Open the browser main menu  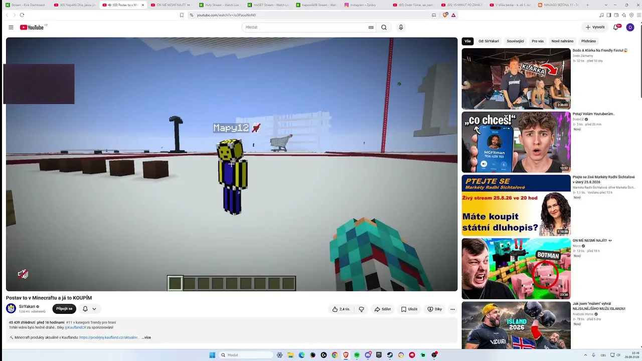(x=638, y=15)
